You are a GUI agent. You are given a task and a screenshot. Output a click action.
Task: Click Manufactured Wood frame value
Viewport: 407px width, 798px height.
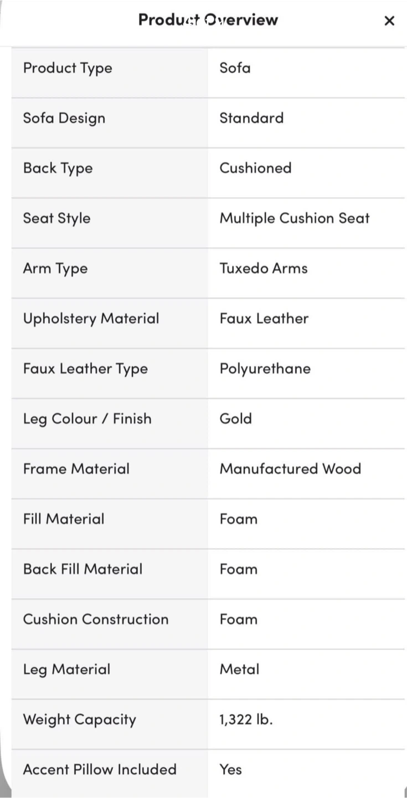[x=290, y=469]
